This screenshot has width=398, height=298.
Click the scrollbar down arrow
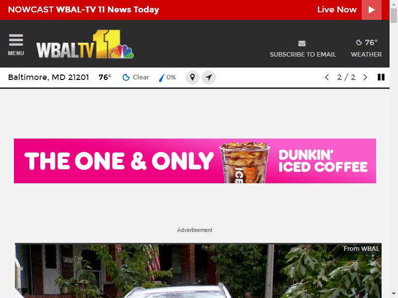pyautogui.click(x=394, y=295)
